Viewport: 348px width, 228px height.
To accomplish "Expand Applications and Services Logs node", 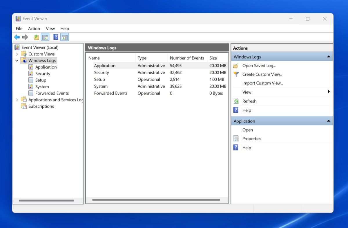I will pyautogui.click(x=17, y=100).
